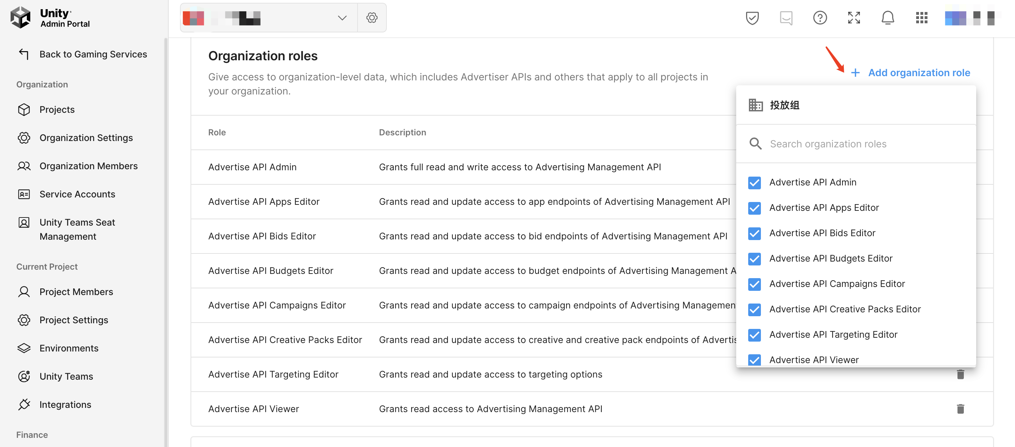Image resolution: width=1015 pixels, height=447 pixels.
Task: Uncheck Advertise API Targeting Editor checkbox
Action: click(x=755, y=335)
